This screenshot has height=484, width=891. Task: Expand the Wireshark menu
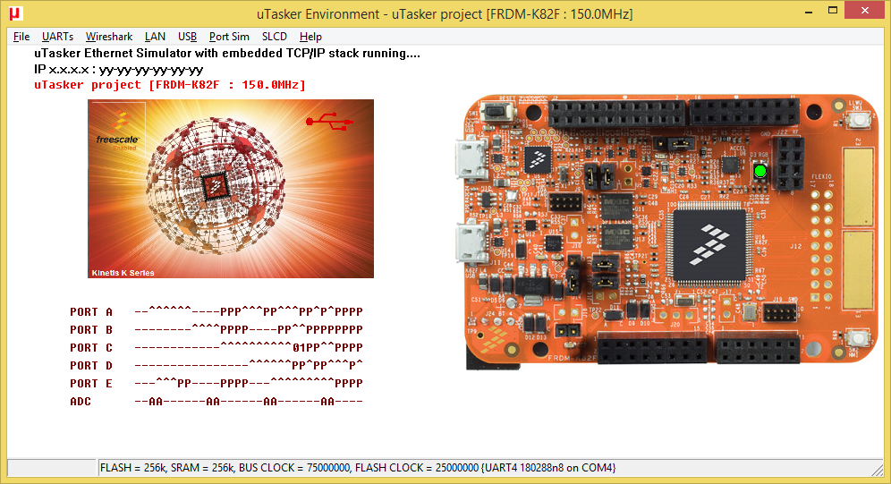pos(109,37)
